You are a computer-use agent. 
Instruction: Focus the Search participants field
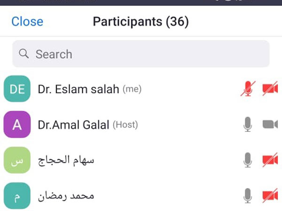[x=141, y=54]
